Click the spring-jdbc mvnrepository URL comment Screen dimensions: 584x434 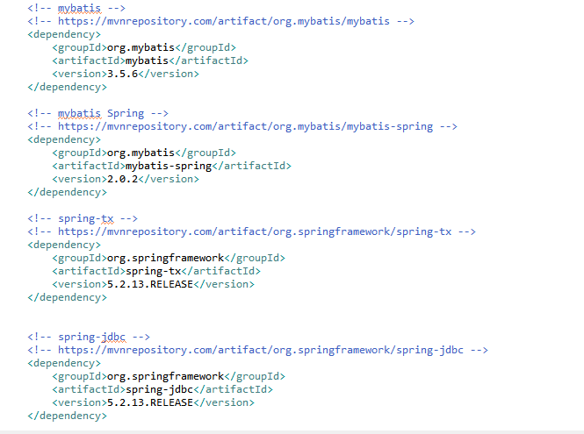click(257, 350)
